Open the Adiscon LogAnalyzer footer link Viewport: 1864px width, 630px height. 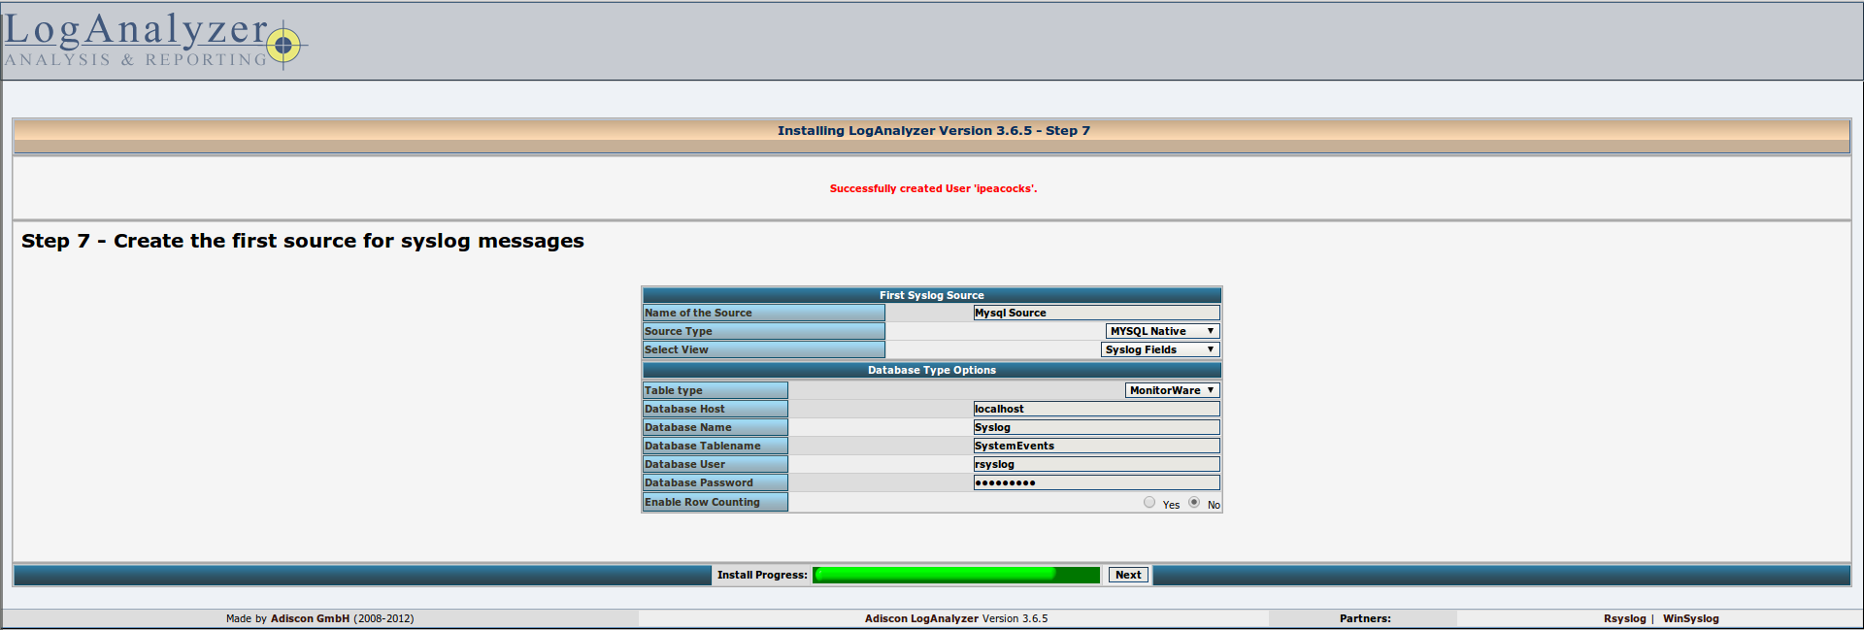pyautogui.click(x=921, y=618)
